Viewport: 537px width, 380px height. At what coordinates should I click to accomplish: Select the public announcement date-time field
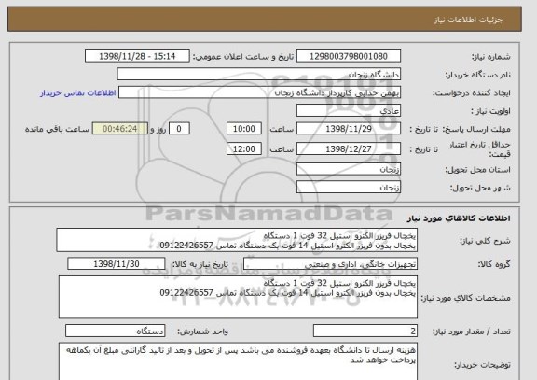click(x=137, y=56)
